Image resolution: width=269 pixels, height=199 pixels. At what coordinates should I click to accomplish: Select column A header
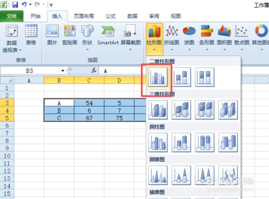[29, 80]
